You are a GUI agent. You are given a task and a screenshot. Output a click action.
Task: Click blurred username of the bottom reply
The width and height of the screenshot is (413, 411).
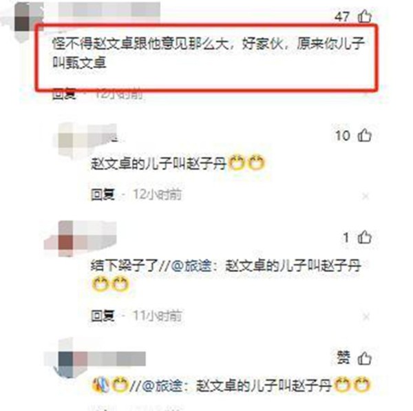[x=116, y=359]
